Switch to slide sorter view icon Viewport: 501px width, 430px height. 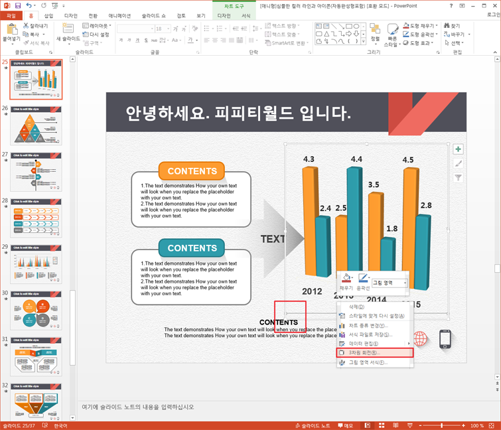click(x=382, y=425)
